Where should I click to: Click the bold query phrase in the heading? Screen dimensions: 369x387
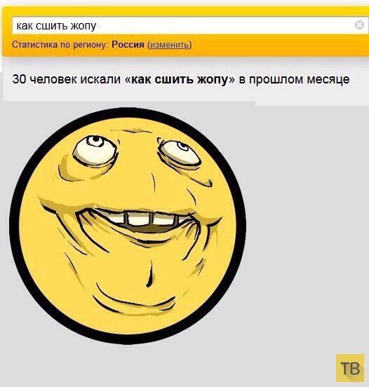180,79
